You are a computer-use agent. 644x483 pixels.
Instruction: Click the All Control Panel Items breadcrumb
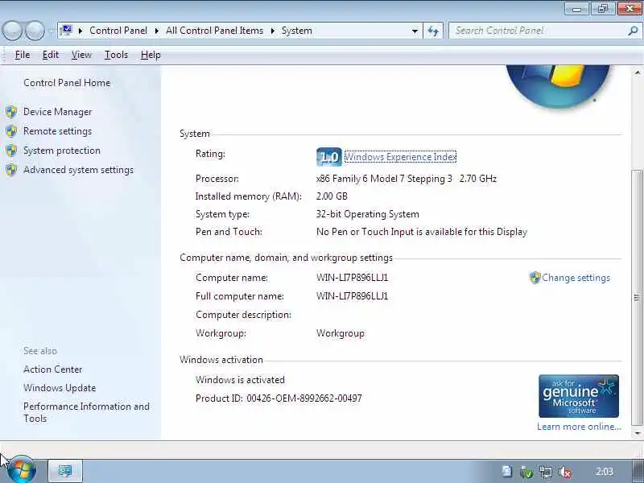214,31
